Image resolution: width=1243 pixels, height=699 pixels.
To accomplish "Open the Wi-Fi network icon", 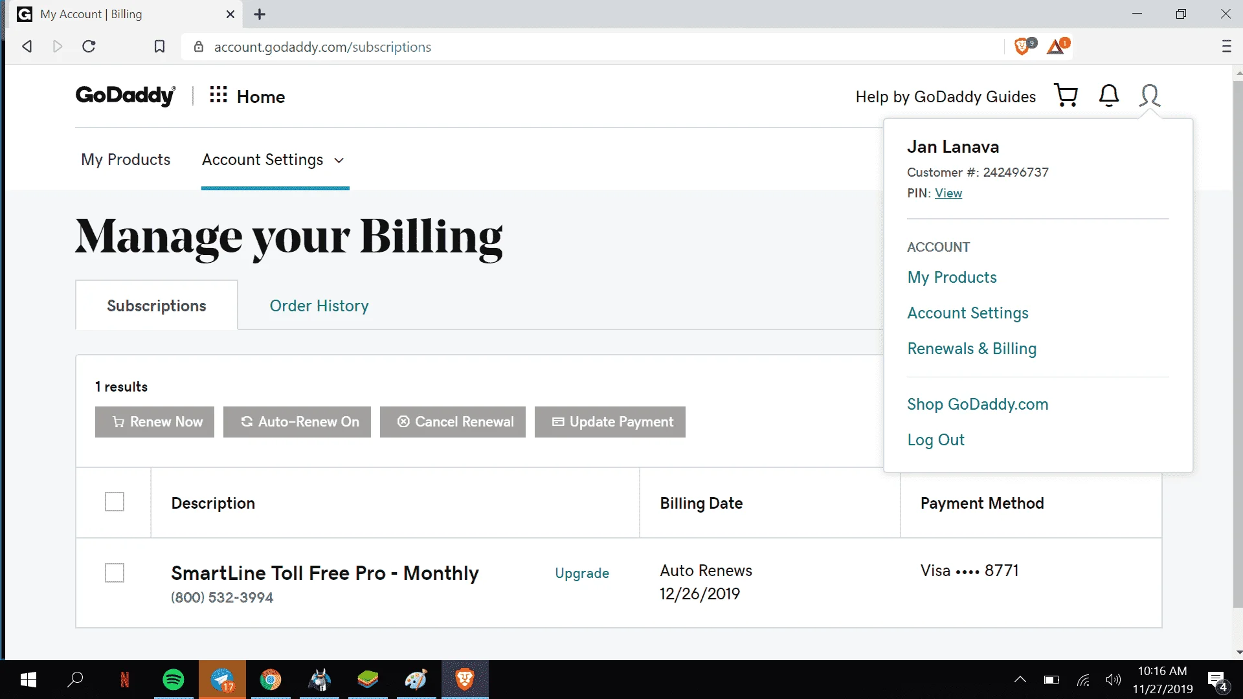I will [x=1083, y=680].
